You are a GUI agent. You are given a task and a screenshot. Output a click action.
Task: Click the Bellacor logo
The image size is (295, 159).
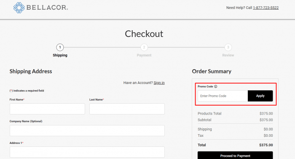(40, 8)
